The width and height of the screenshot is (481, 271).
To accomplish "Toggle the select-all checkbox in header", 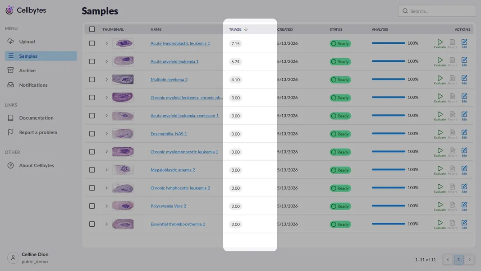I will click(92, 29).
